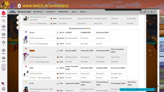Open the Fandom sidebar search
The image size is (164, 92).
[x=4, y=21]
